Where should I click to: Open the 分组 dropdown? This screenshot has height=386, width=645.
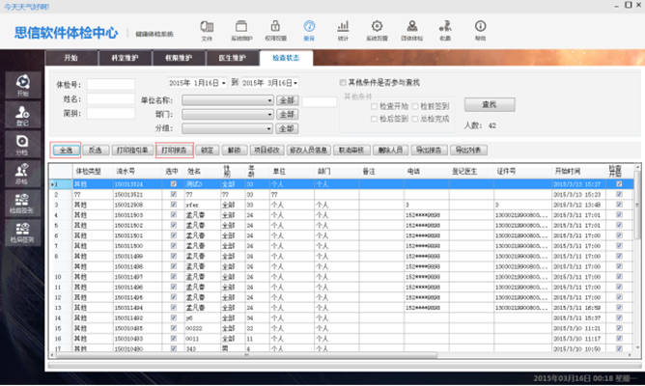(228, 128)
